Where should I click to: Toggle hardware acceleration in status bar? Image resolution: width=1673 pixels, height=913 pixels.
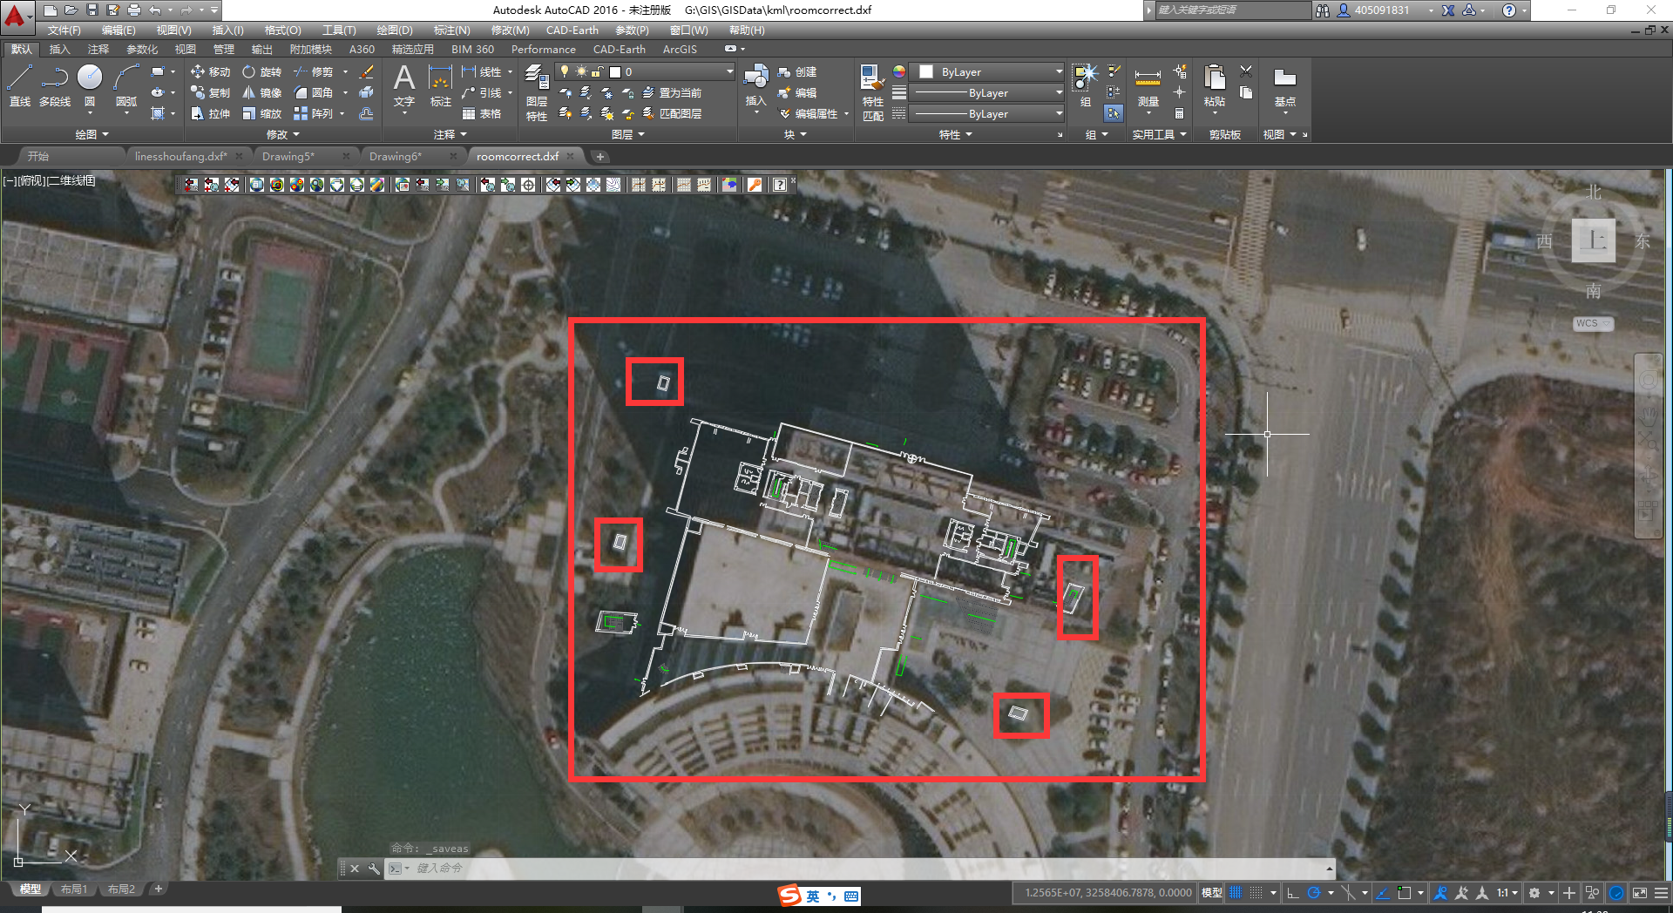(x=1616, y=893)
